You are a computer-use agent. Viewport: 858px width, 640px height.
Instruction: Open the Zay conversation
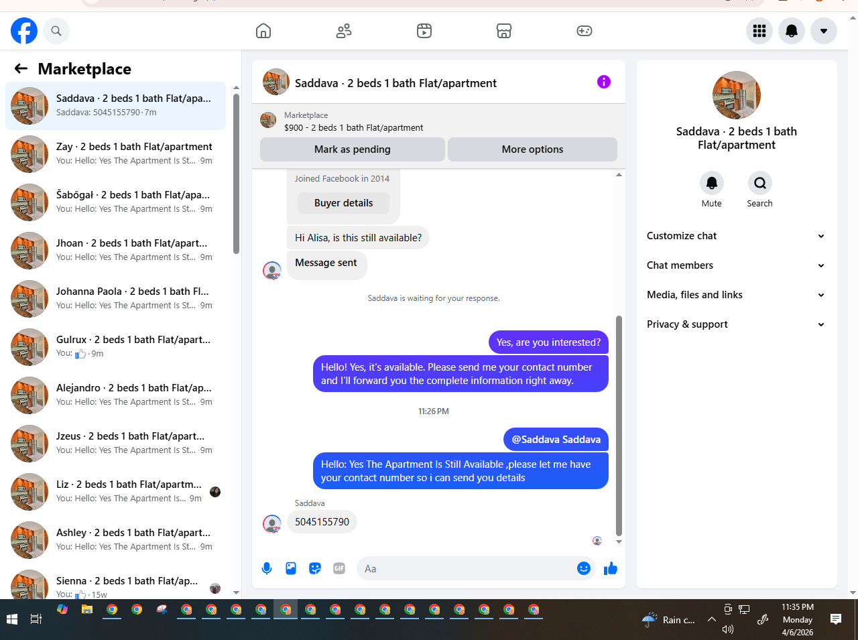click(115, 154)
